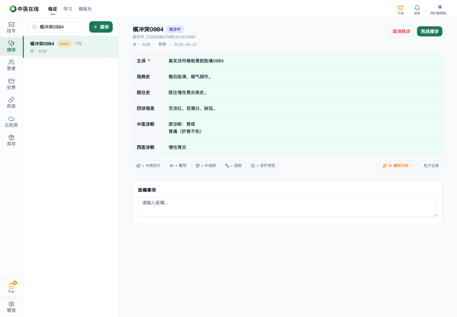The height and width of the screenshot is (317, 457).
Task: Click the search magnifier icon
Action: click(35, 27)
